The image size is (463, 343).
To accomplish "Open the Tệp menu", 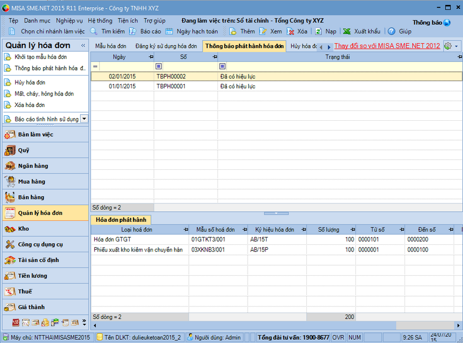I will click(13, 20).
